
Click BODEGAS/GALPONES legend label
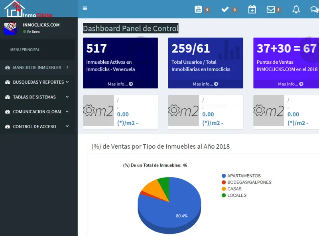pyautogui.click(x=250, y=182)
